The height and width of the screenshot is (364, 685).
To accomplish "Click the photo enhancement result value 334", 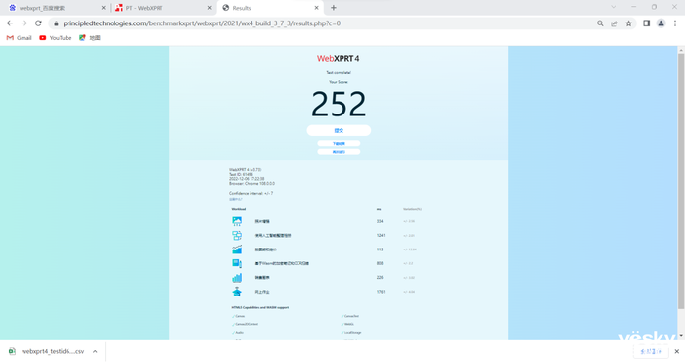I will (x=380, y=221).
